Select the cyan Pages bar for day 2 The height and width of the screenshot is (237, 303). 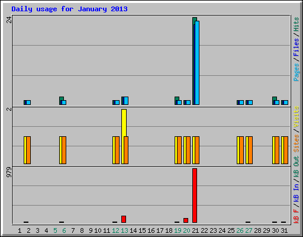(28, 103)
